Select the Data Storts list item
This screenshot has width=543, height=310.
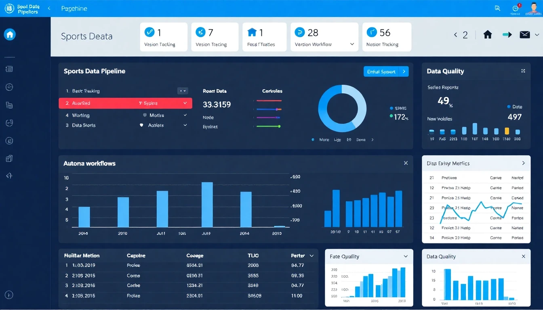(x=84, y=125)
